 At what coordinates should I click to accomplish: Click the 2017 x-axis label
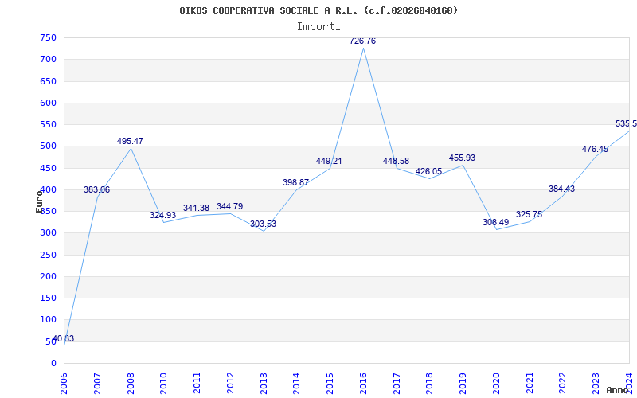coord(397,383)
